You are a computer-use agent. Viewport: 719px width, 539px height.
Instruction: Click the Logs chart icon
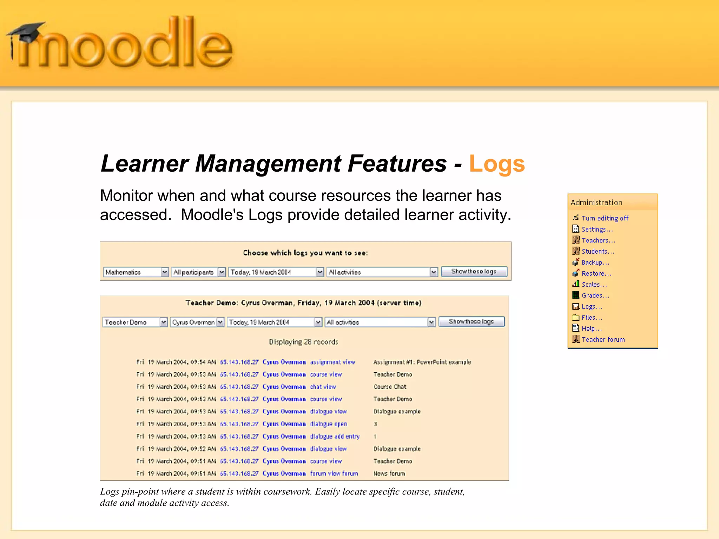pyautogui.click(x=576, y=306)
